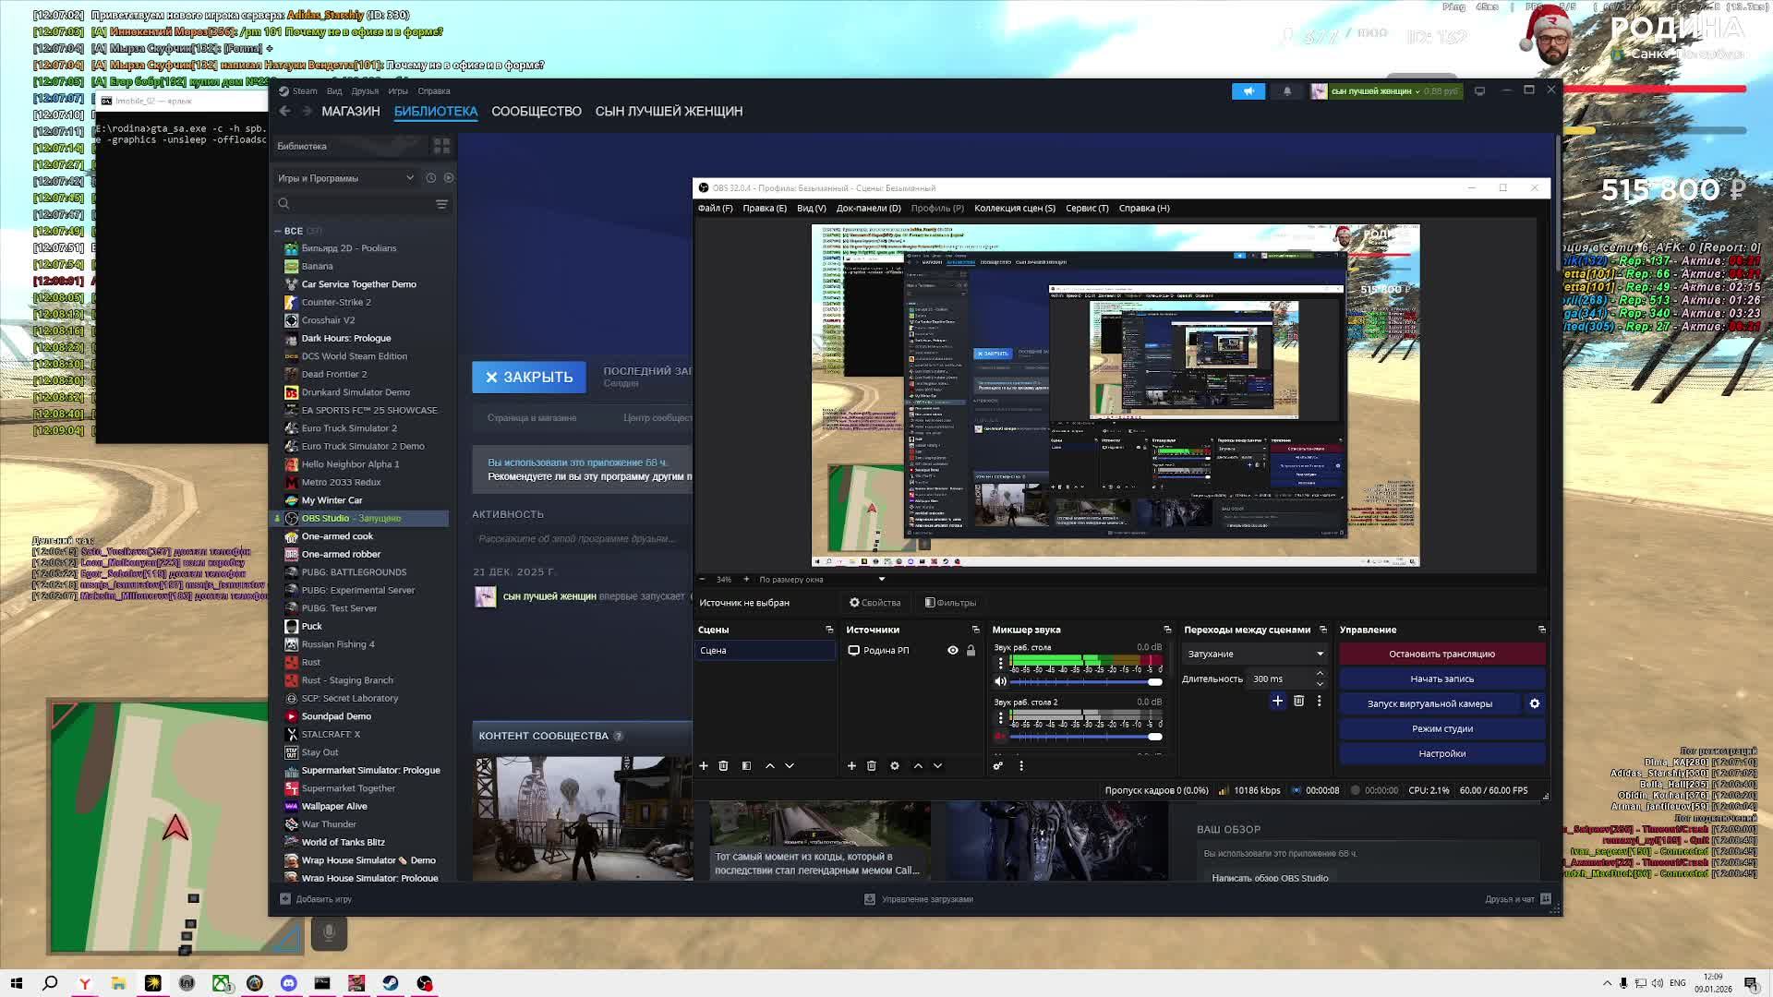The height and width of the screenshot is (997, 1773).
Task: Click Остановить трансляцию button
Action: coord(1441,654)
